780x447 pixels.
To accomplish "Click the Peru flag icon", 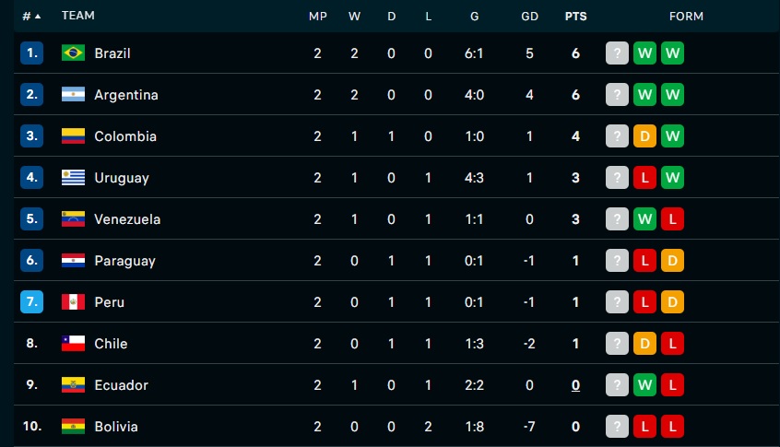I will [x=73, y=301].
